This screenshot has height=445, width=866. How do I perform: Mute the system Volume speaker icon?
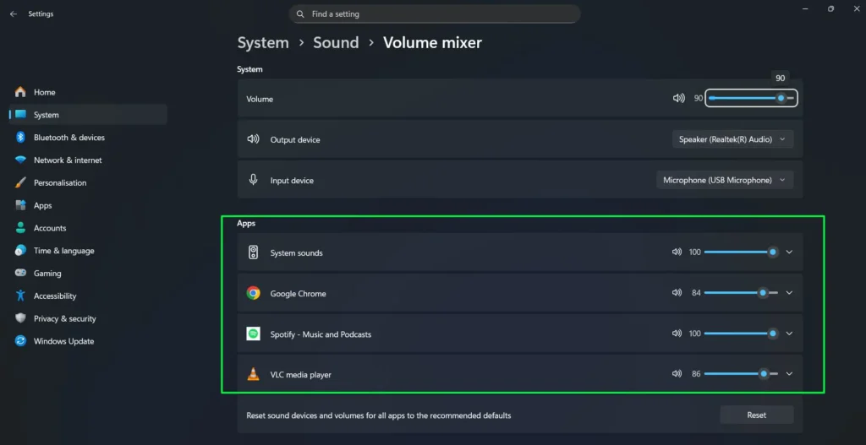point(678,98)
